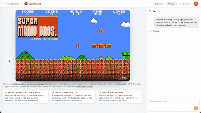201x113 pixels.
Task: Go back to HarnessRouter
Action: [x=12, y=4]
